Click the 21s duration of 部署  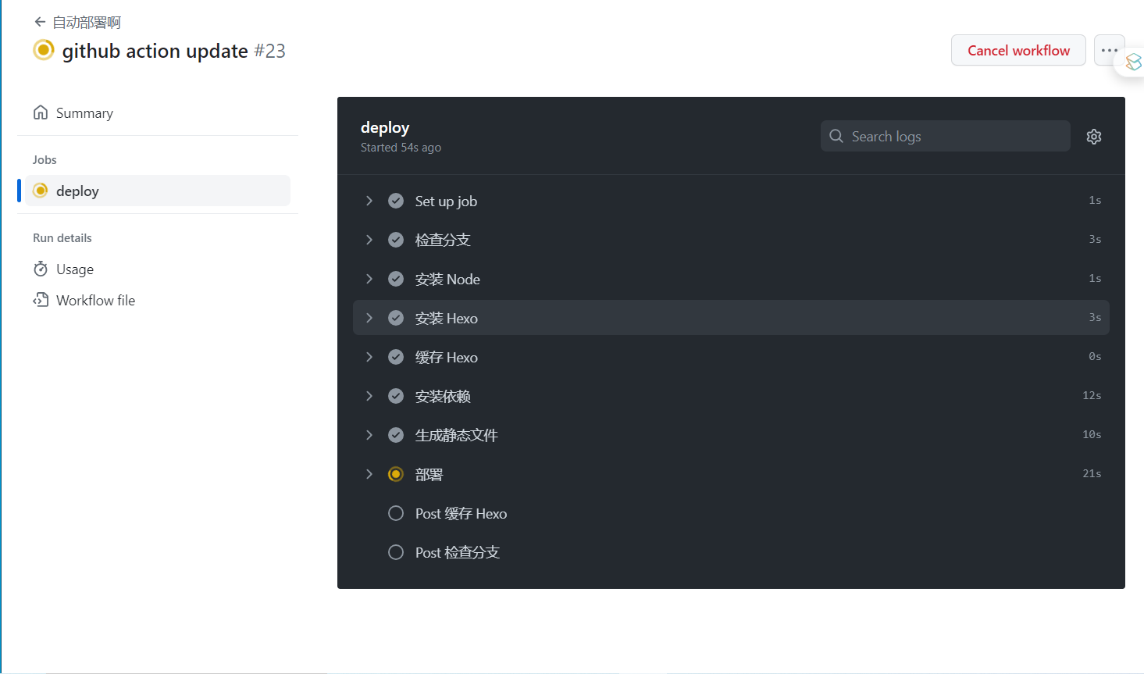1092,473
